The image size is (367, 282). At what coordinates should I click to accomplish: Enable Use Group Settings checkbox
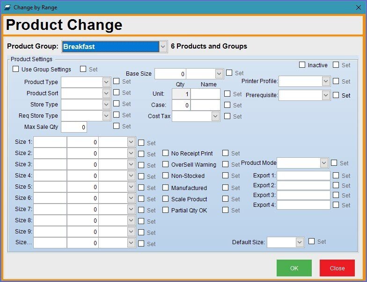(x=16, y=69)
